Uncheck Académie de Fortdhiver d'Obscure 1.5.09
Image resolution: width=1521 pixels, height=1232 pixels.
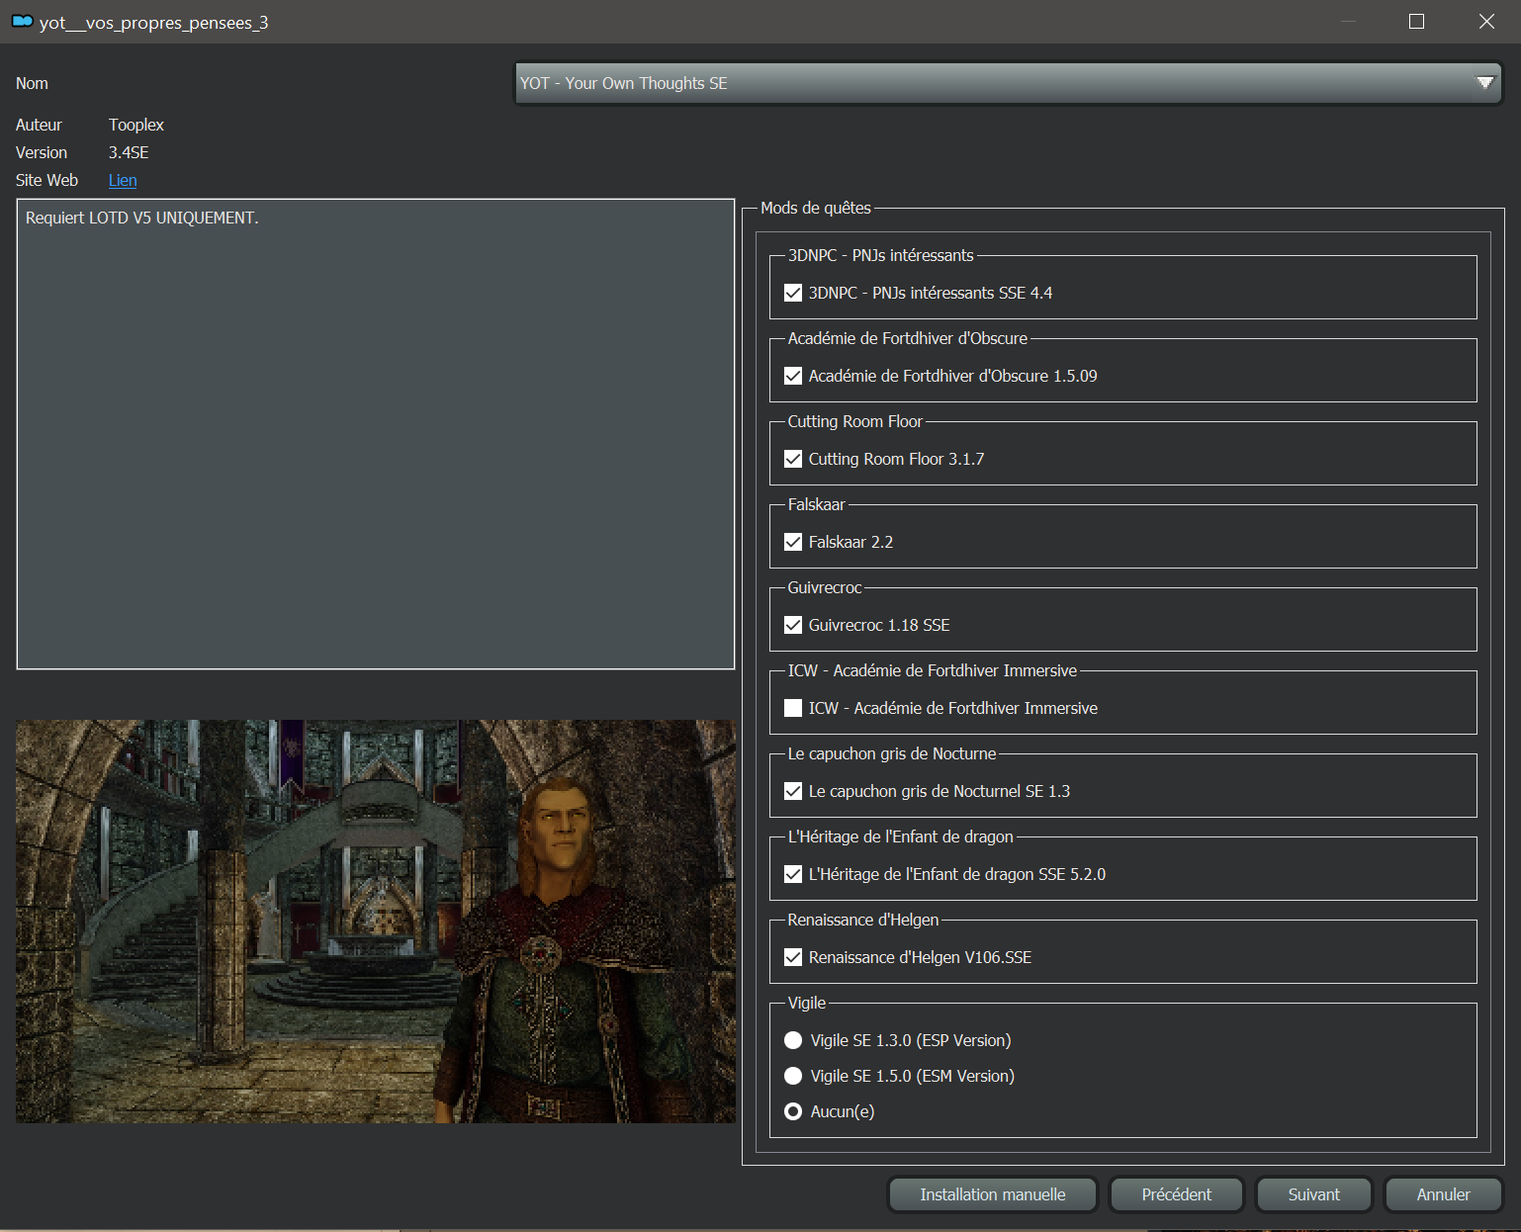(x=792, y=376)
